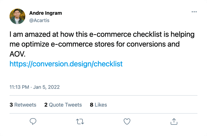Show who gave the 8 Likes
The width and height of the screenshot is (207, 136).
[99, 105]
